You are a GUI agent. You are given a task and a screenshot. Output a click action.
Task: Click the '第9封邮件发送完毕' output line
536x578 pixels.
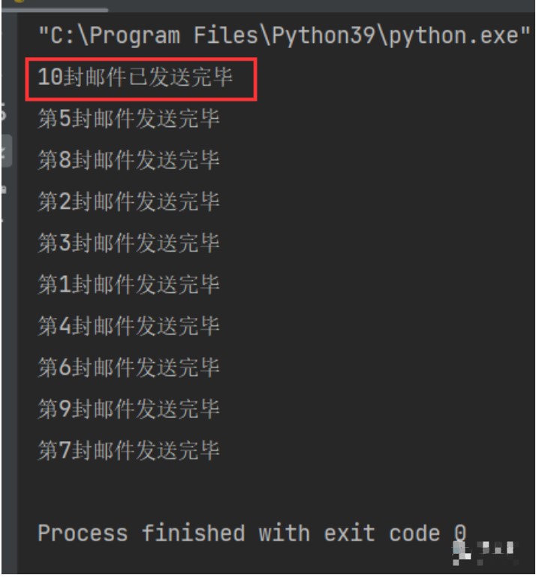128,409
